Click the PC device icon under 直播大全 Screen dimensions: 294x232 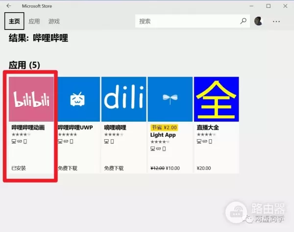[199, 141]
